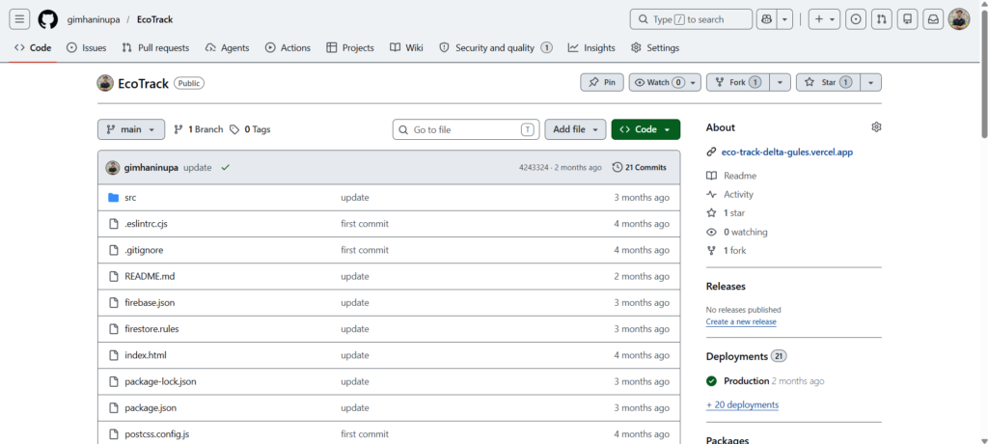Image resolution: width=988 pixels, height=444 pixels.
Task: Switch to the Issues tab
Action: point(86,48)
